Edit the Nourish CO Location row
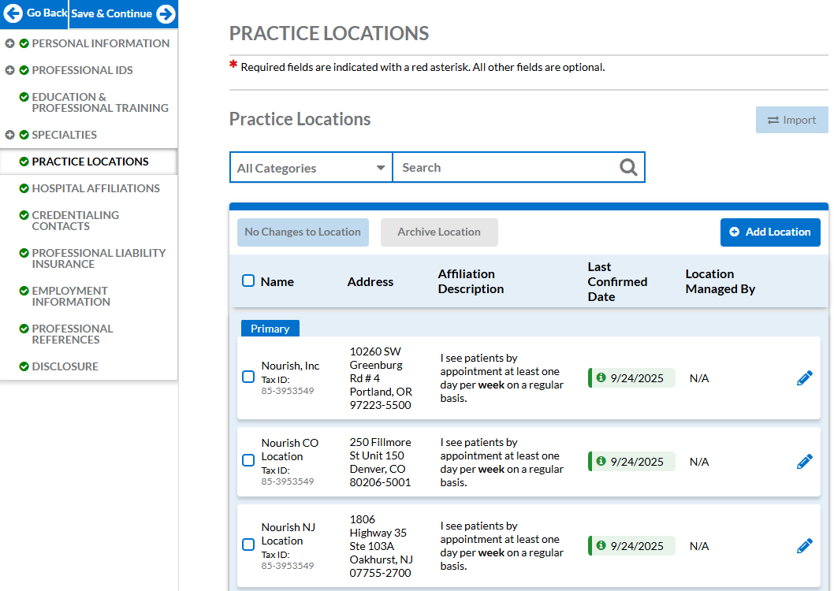 click(x=804, y=462)
